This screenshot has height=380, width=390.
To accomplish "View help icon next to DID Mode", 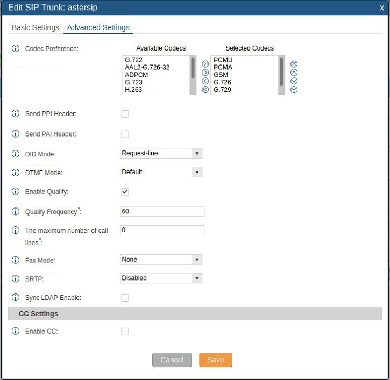I will (x=16, y=154).
